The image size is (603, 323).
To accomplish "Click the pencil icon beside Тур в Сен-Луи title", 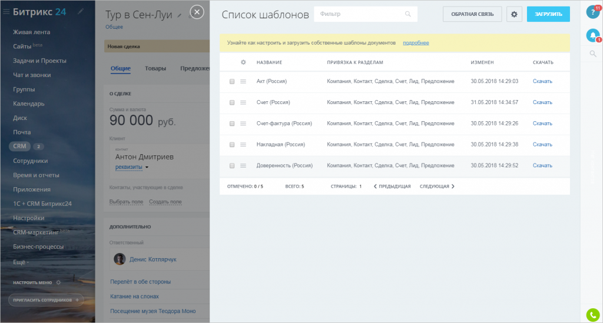I will tap(179, 16).
